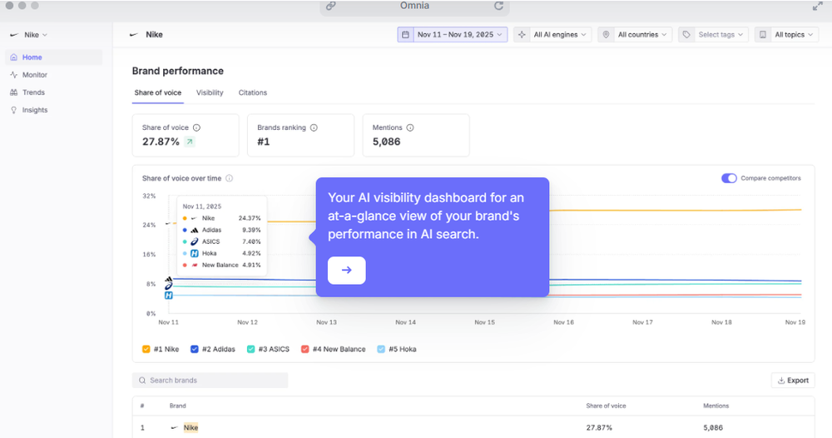Click the Nov 14 label on chart axis
Screen dimensions: 832x438
point(405,322)
